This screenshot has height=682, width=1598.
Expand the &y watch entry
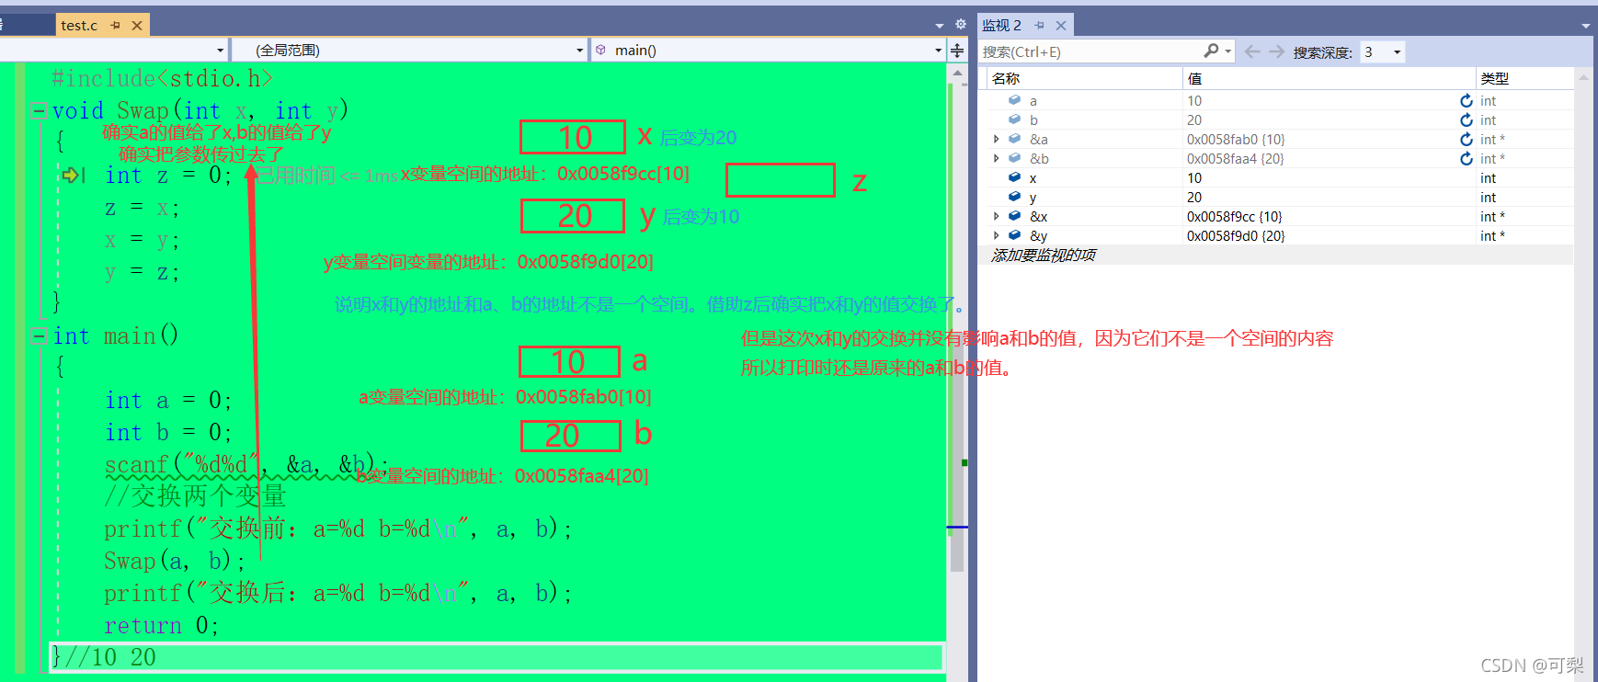997,235
